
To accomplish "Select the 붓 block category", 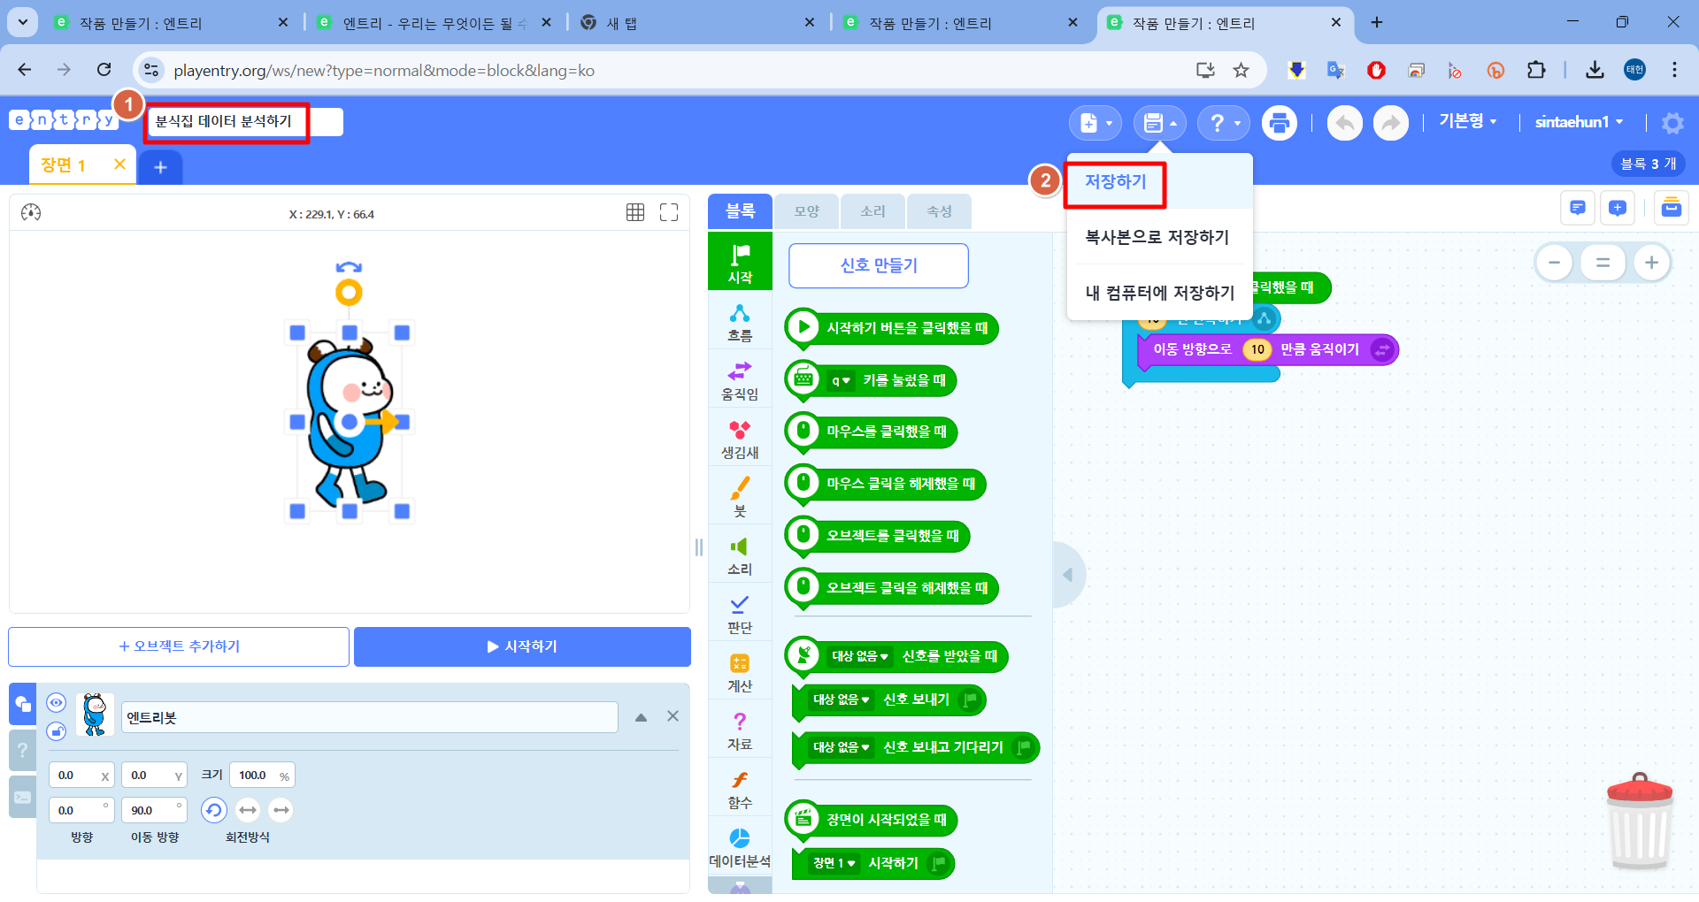I will [x=740, y=498].
